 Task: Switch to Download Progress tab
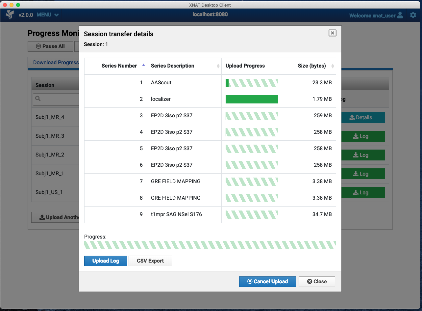55,63
